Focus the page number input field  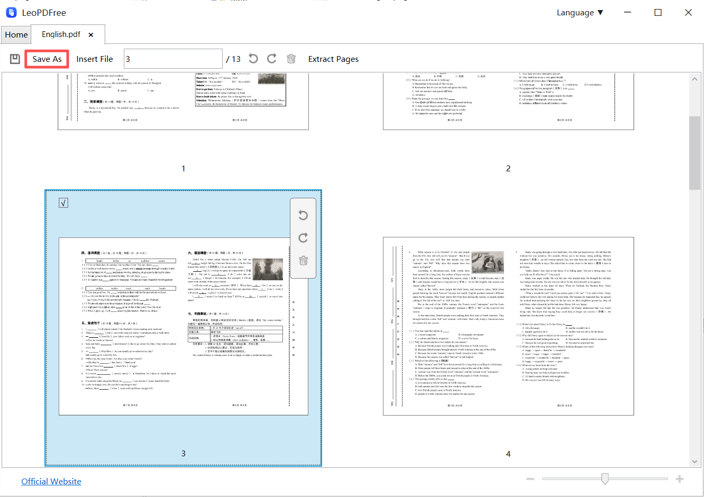[173, 59]
